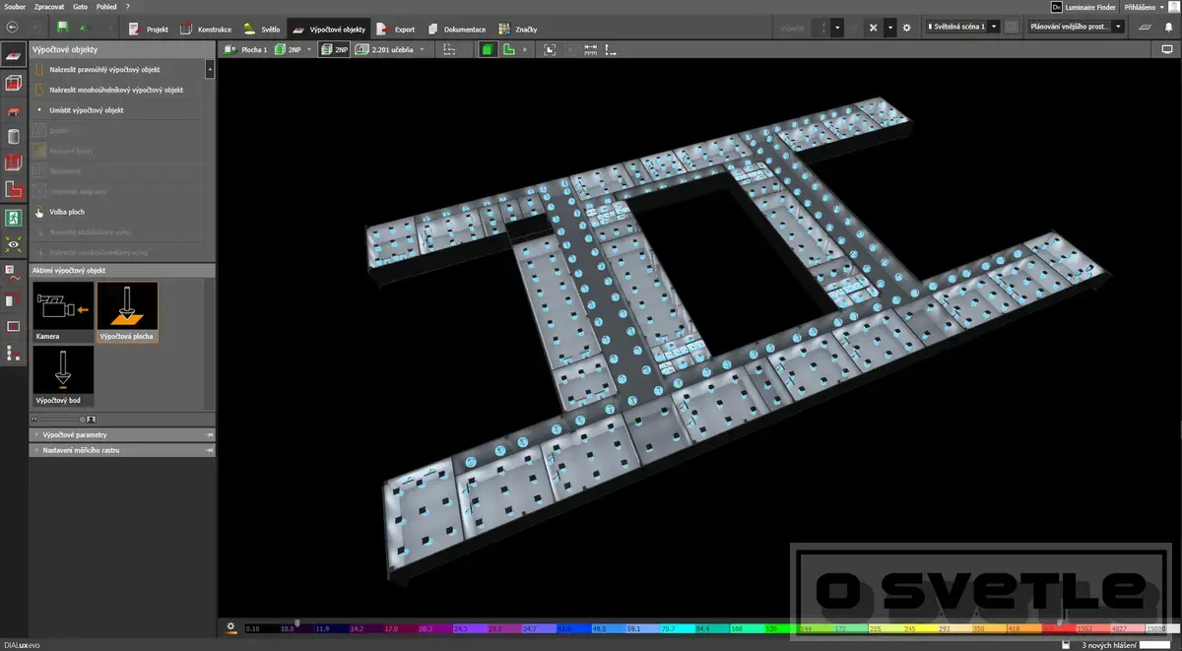Click the back arrow navigation icon
Viewport: 1182px width, 651px height.
tap(12, 28)
